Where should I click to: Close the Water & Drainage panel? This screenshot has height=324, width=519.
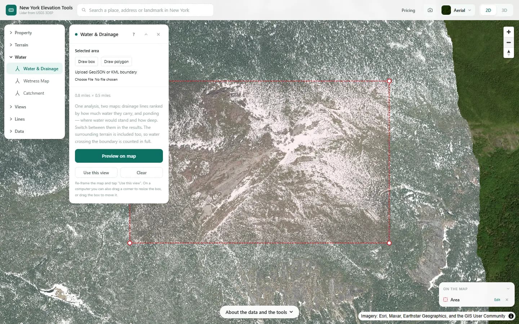[x=158, y=34]
